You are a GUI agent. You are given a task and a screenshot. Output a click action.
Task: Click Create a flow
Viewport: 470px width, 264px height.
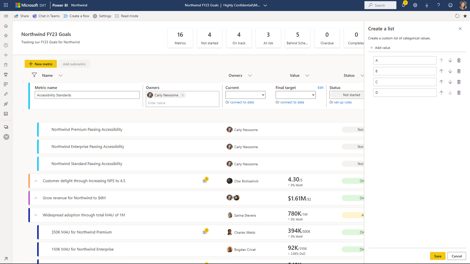pos(76,16)
